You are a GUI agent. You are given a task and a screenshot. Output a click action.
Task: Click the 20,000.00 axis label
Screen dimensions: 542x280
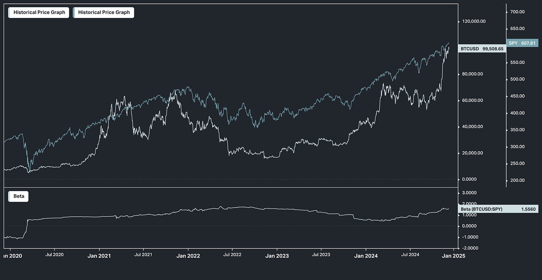coord(472,153)
